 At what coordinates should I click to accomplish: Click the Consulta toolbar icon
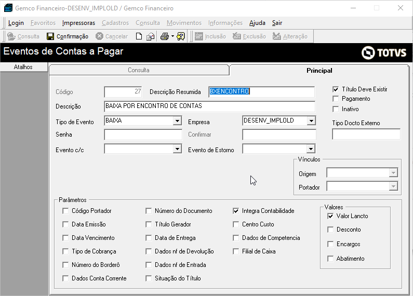11,36
